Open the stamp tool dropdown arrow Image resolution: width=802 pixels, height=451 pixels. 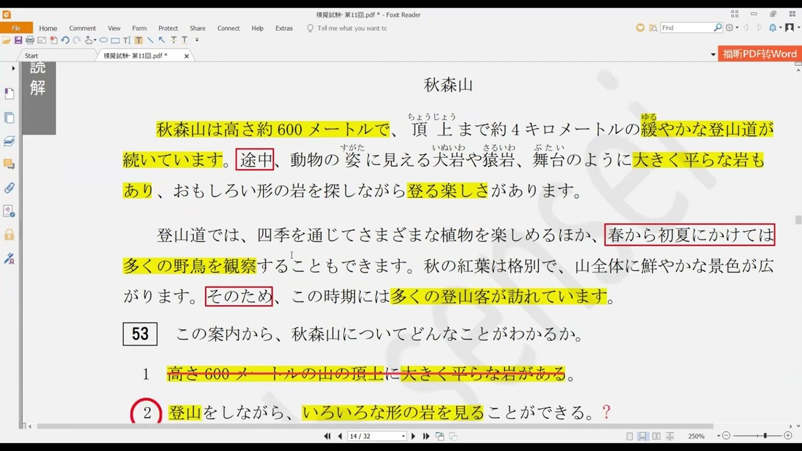(95, 41)
